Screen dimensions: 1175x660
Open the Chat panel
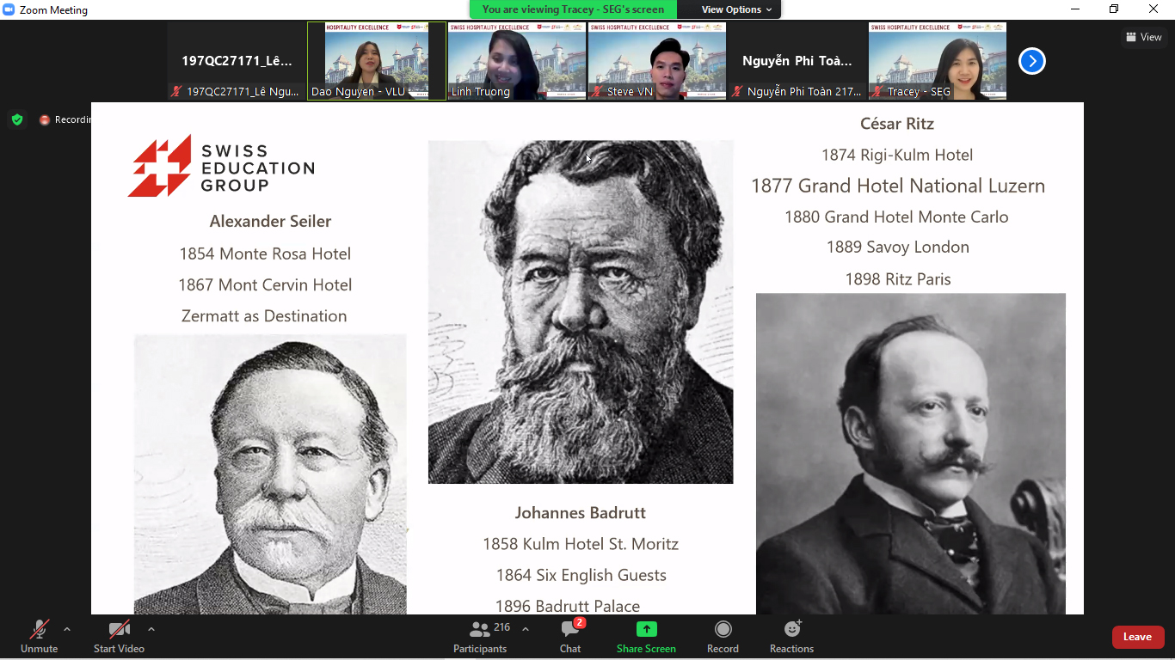[570, 637]
